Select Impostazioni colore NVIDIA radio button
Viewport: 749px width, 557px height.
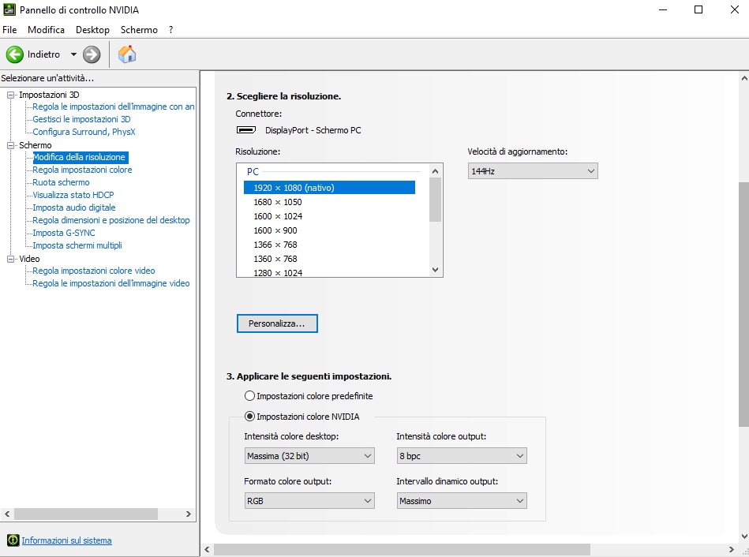point(249,417)
